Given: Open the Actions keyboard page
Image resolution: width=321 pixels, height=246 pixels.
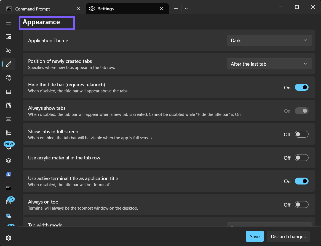Looking at the screenshot, I should point(8,119).
